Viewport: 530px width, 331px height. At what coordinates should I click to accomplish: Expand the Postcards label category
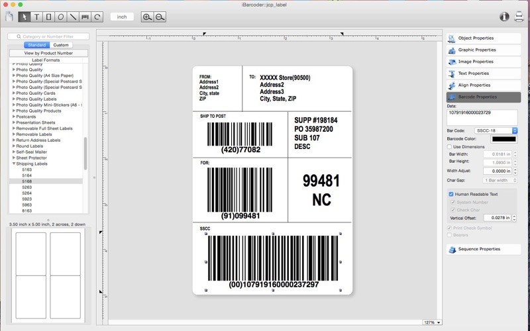[x=13, y=117]
